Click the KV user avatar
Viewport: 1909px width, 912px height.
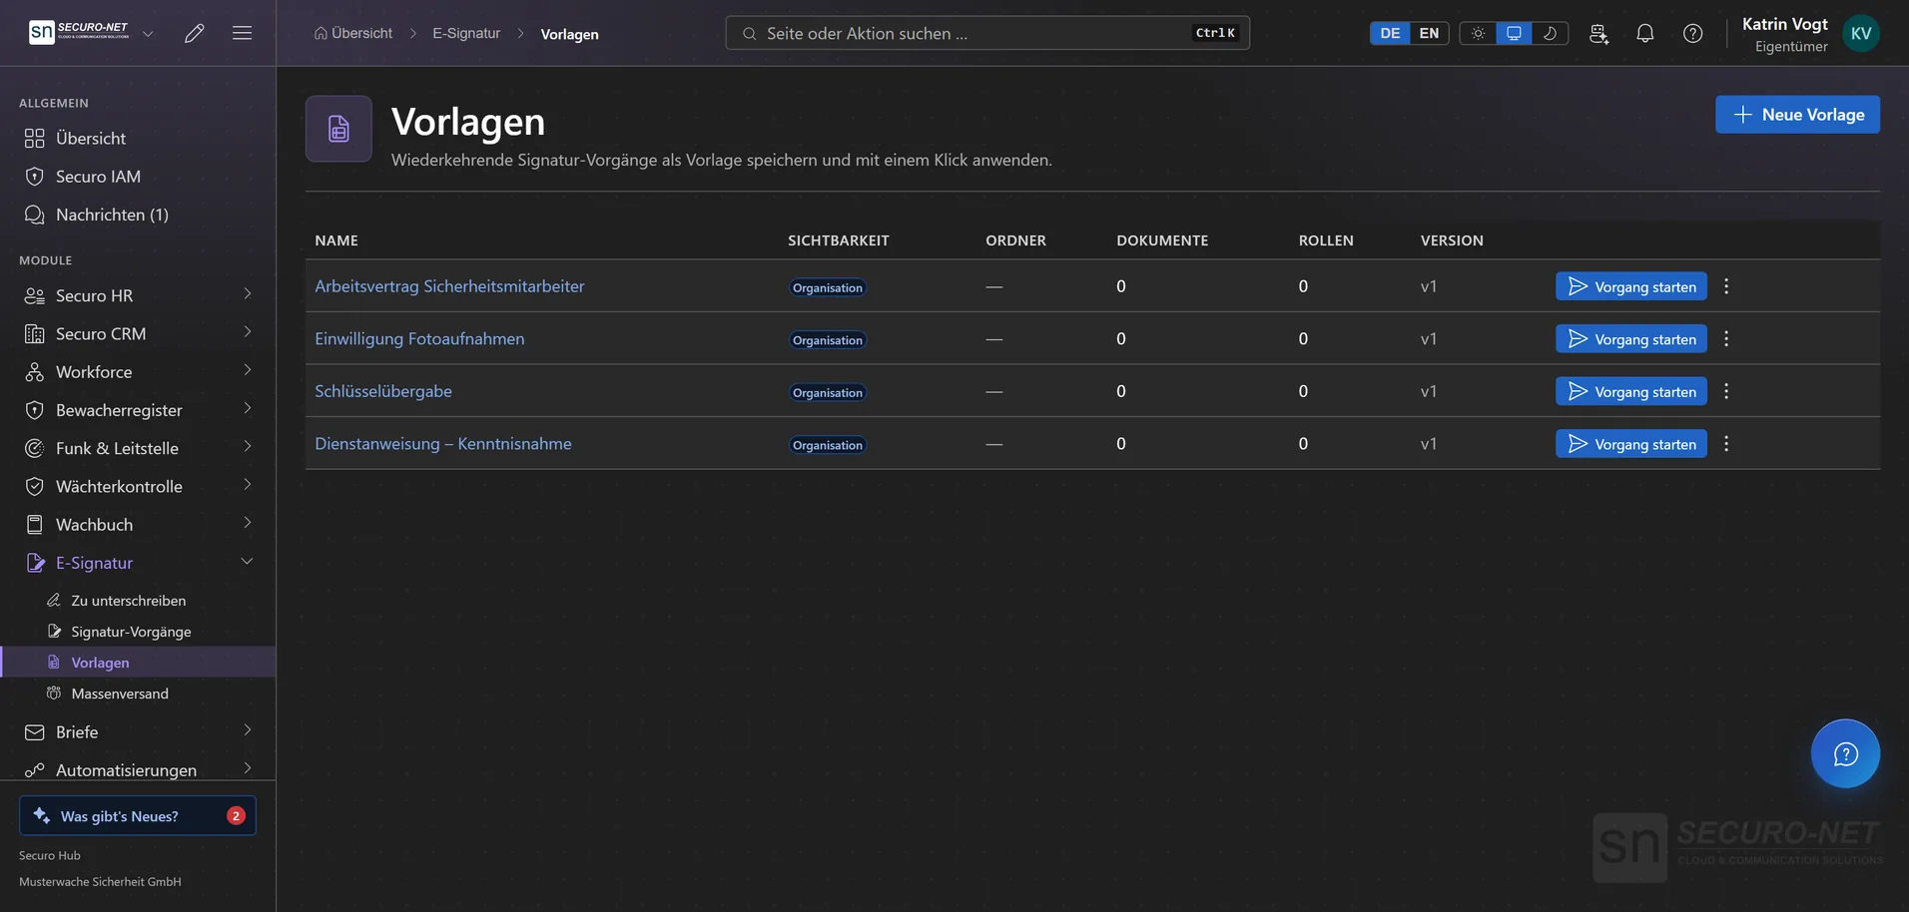1861,33
